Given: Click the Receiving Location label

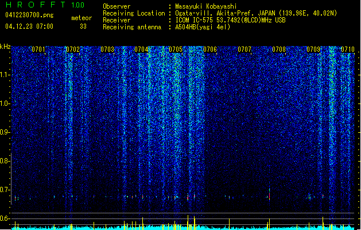Looking at the screenshot, I should (x=134, y=13).
